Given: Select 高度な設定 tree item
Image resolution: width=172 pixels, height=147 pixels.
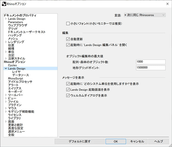Looking at the screenshot, I should pyautogui.click(x=16, y=128).
